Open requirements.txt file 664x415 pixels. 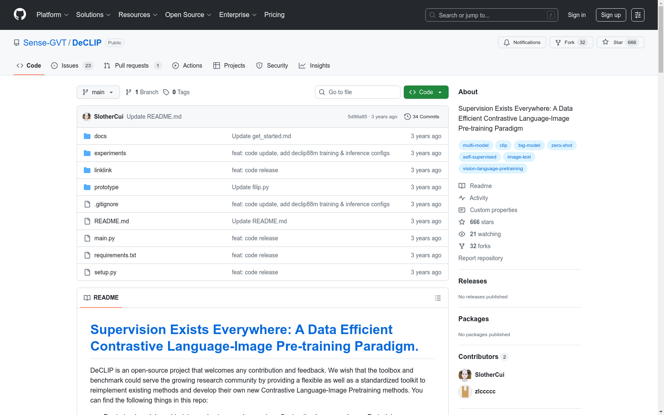tap(115, 255)
